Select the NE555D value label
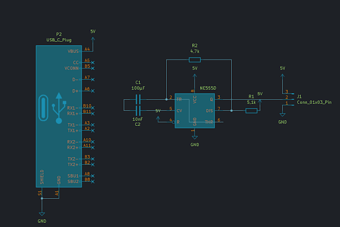Viewport: 340px width, 227px height. point(208,88)
